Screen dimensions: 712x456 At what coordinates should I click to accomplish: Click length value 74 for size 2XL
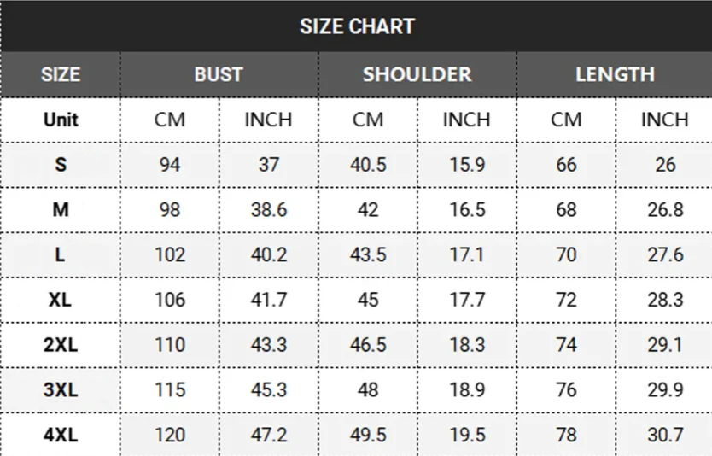point(566,344)
